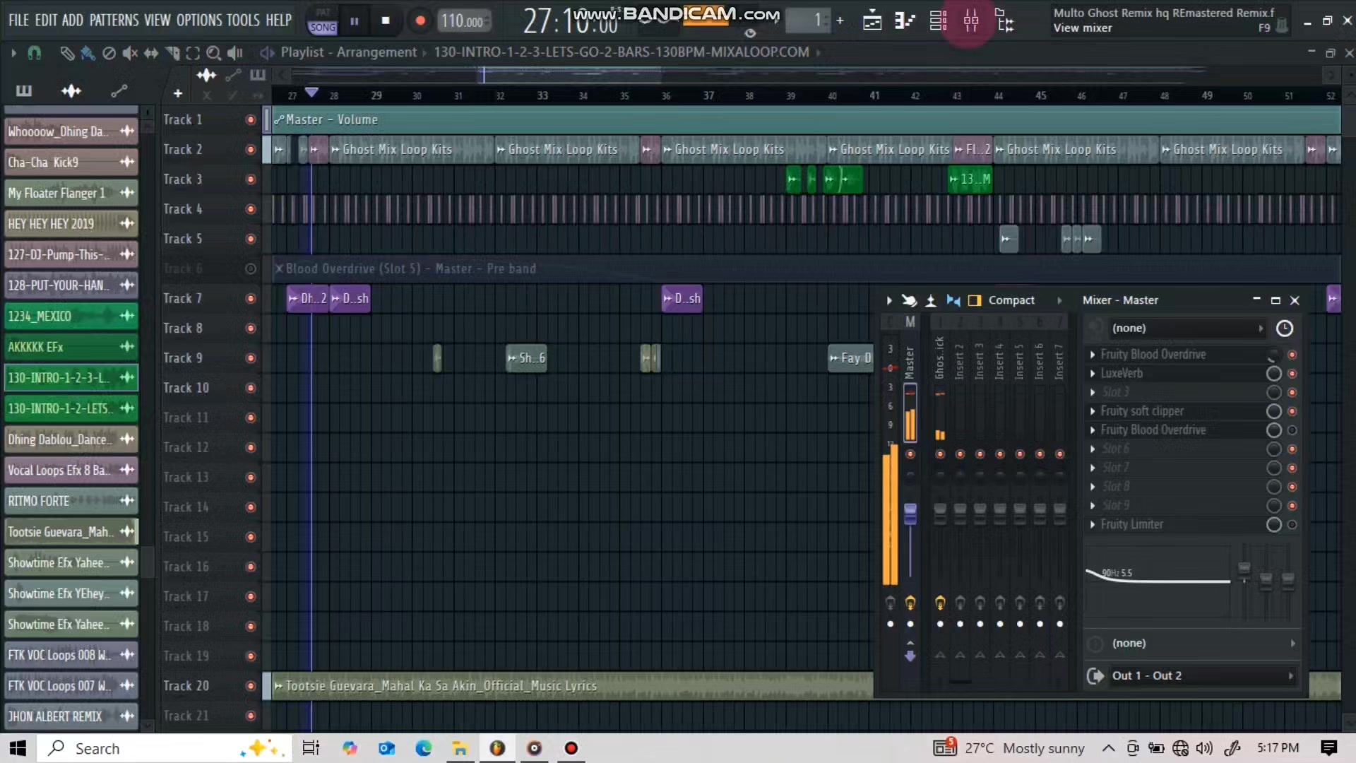Click the Ghos..ick insert track fader
The image size is (1356, 763).
pos(940,514)
